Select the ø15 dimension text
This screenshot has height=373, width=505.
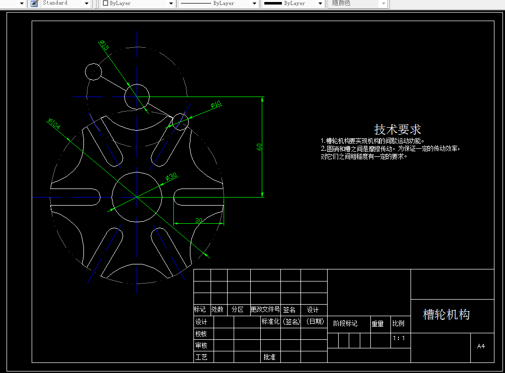pyautogui.click(x=105, y=45)
